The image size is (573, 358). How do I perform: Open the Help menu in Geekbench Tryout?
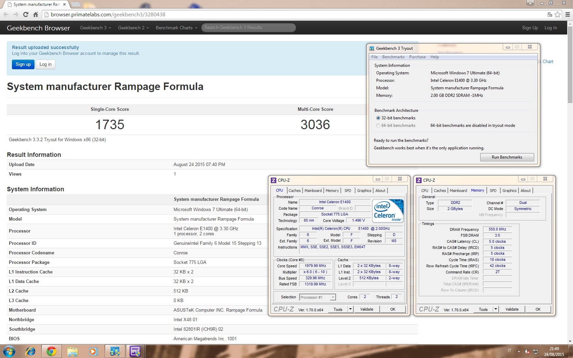[435, 57]
